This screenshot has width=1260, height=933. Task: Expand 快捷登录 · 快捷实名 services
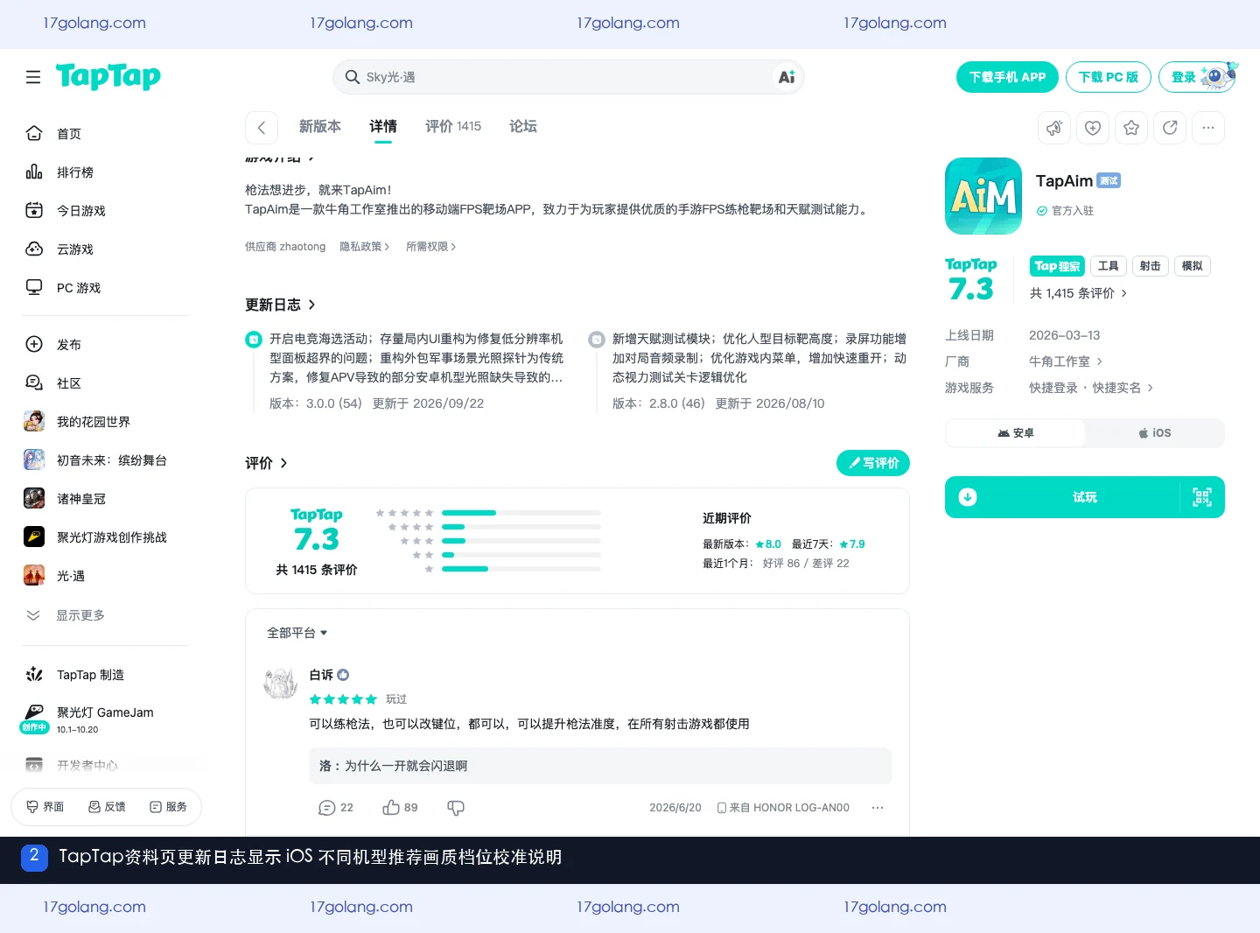1091,388
